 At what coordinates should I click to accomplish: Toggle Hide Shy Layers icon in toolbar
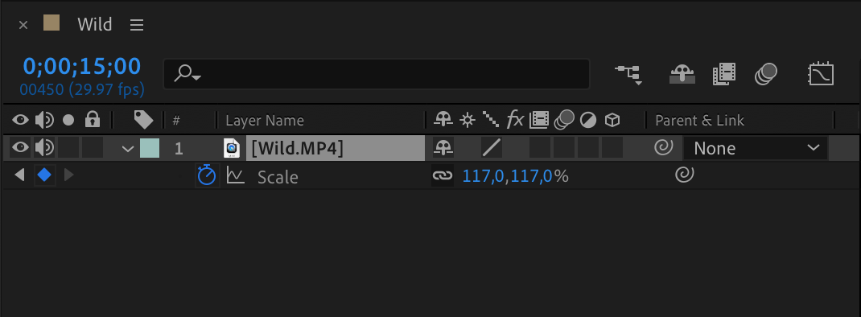(x=682, y=74)
